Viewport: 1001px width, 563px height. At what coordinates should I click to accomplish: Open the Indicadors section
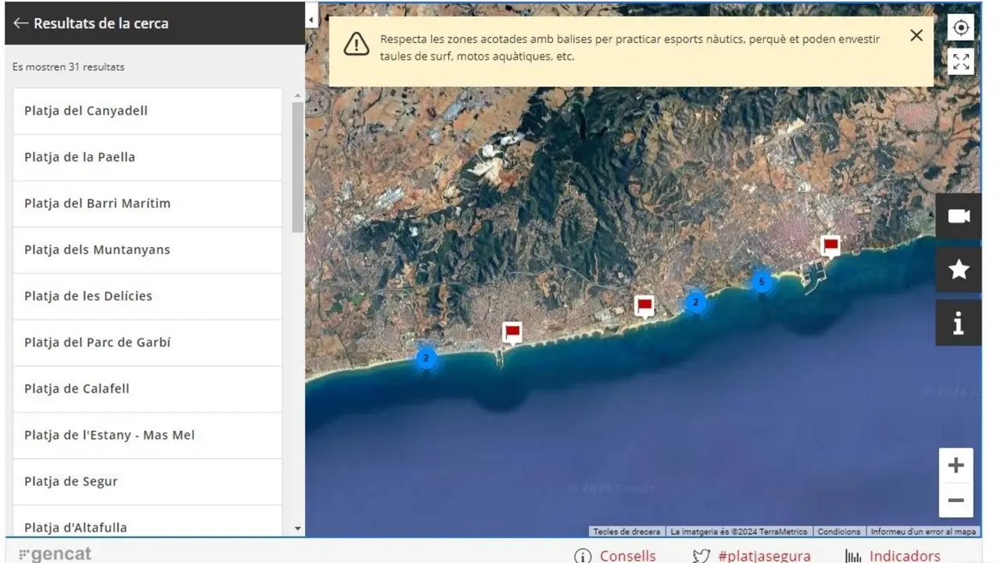pos(893,556)
